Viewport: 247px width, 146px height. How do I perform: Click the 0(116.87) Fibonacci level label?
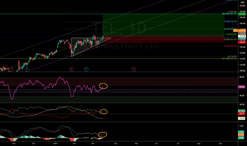[x=232, y=56]
